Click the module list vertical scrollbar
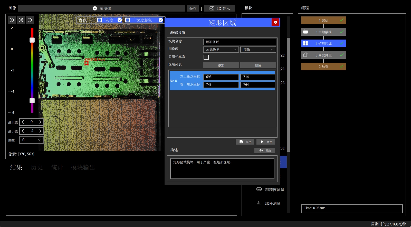The width and height of the screenshot is (411, 227). coord(288,95)
